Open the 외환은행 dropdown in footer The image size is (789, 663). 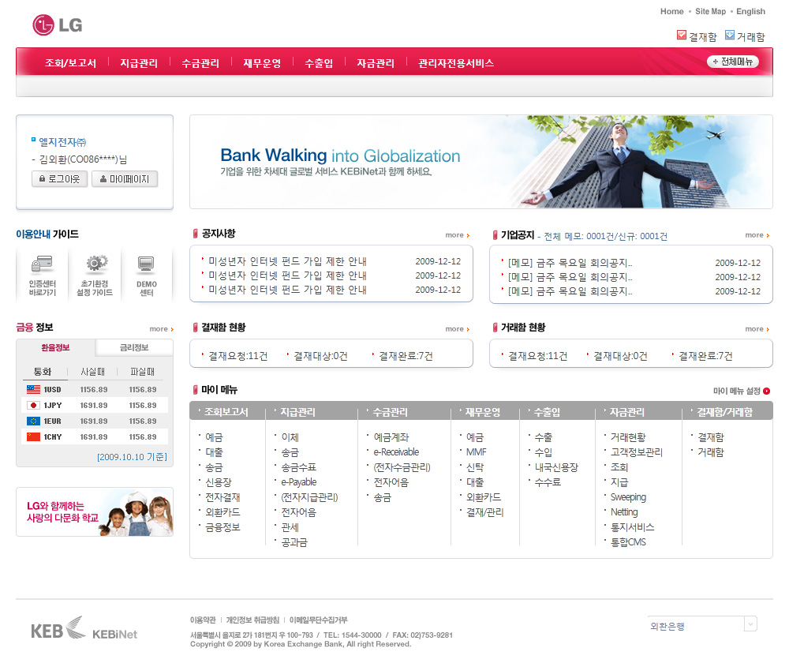pyautogui.click(x=702, y=625)
